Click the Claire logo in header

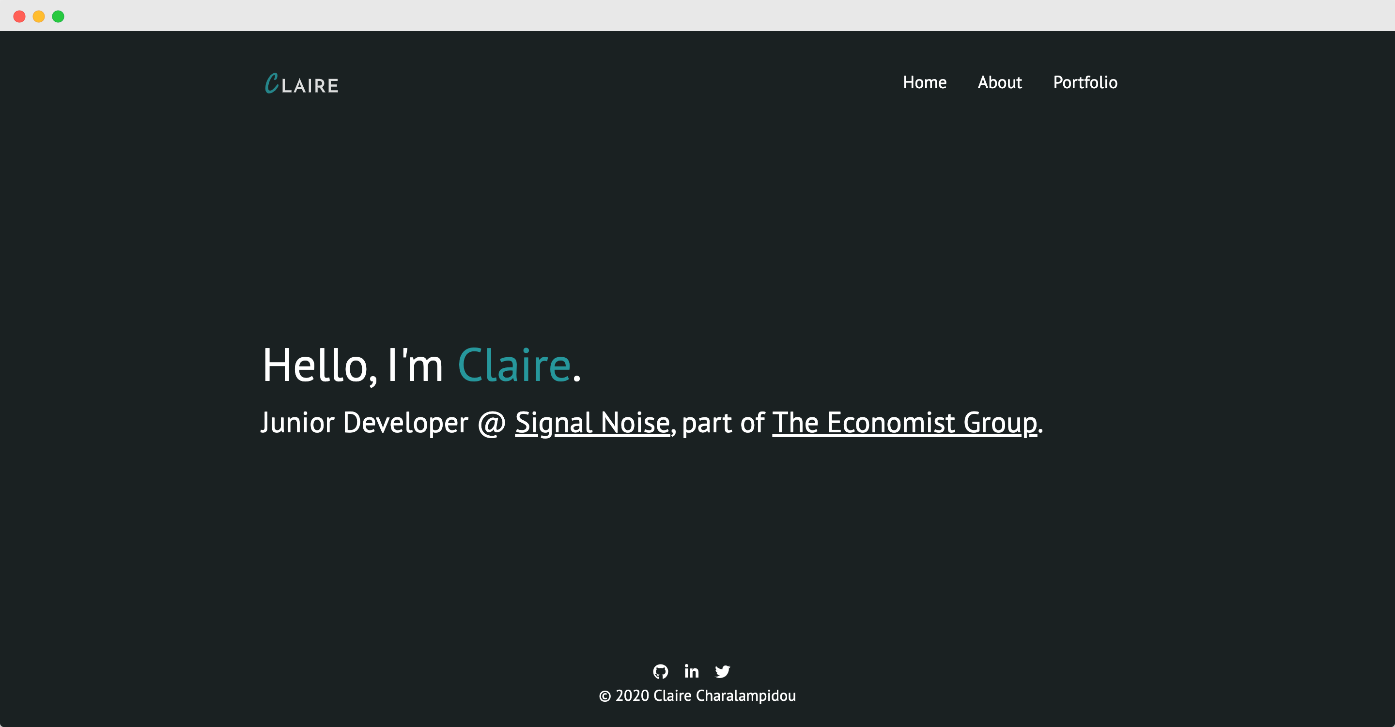point(302,83)
